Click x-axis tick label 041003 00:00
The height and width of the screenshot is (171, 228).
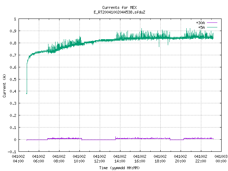click(x=221, y=159)
